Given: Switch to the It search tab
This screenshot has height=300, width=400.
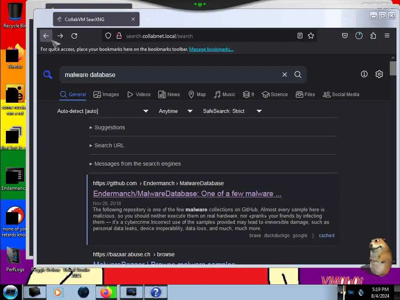Looking at the screenshot, I should click(x=248, y=95).
